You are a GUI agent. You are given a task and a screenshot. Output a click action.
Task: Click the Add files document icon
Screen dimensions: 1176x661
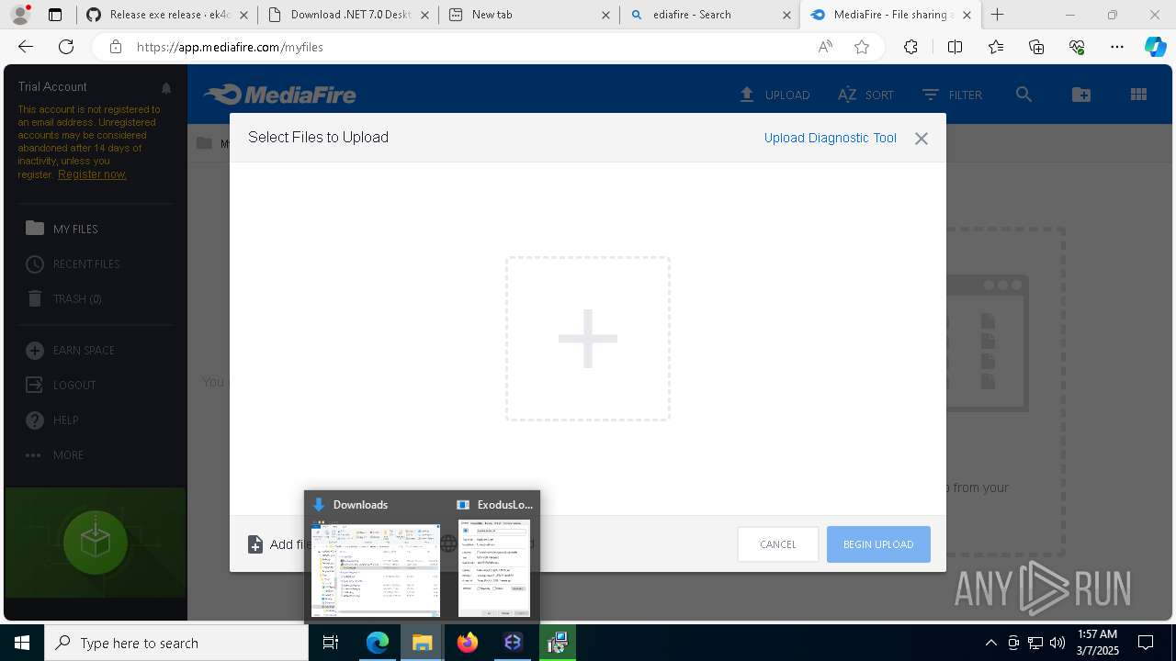[255, 544]
